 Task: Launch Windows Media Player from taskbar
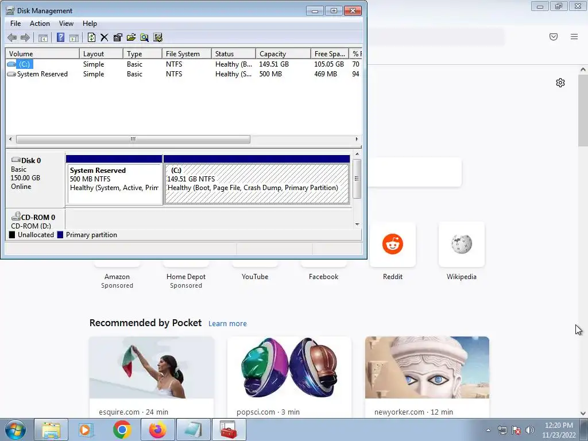pos(86,430)
